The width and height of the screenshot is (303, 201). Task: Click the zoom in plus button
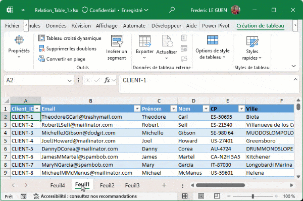(x=276, y=196)
